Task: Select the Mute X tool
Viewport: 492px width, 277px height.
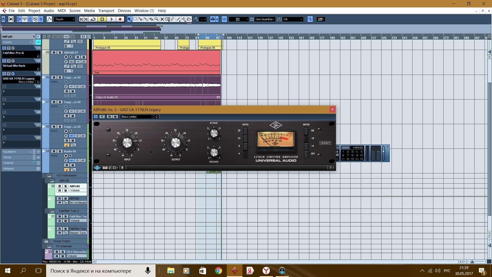Action: click(162, 19)
